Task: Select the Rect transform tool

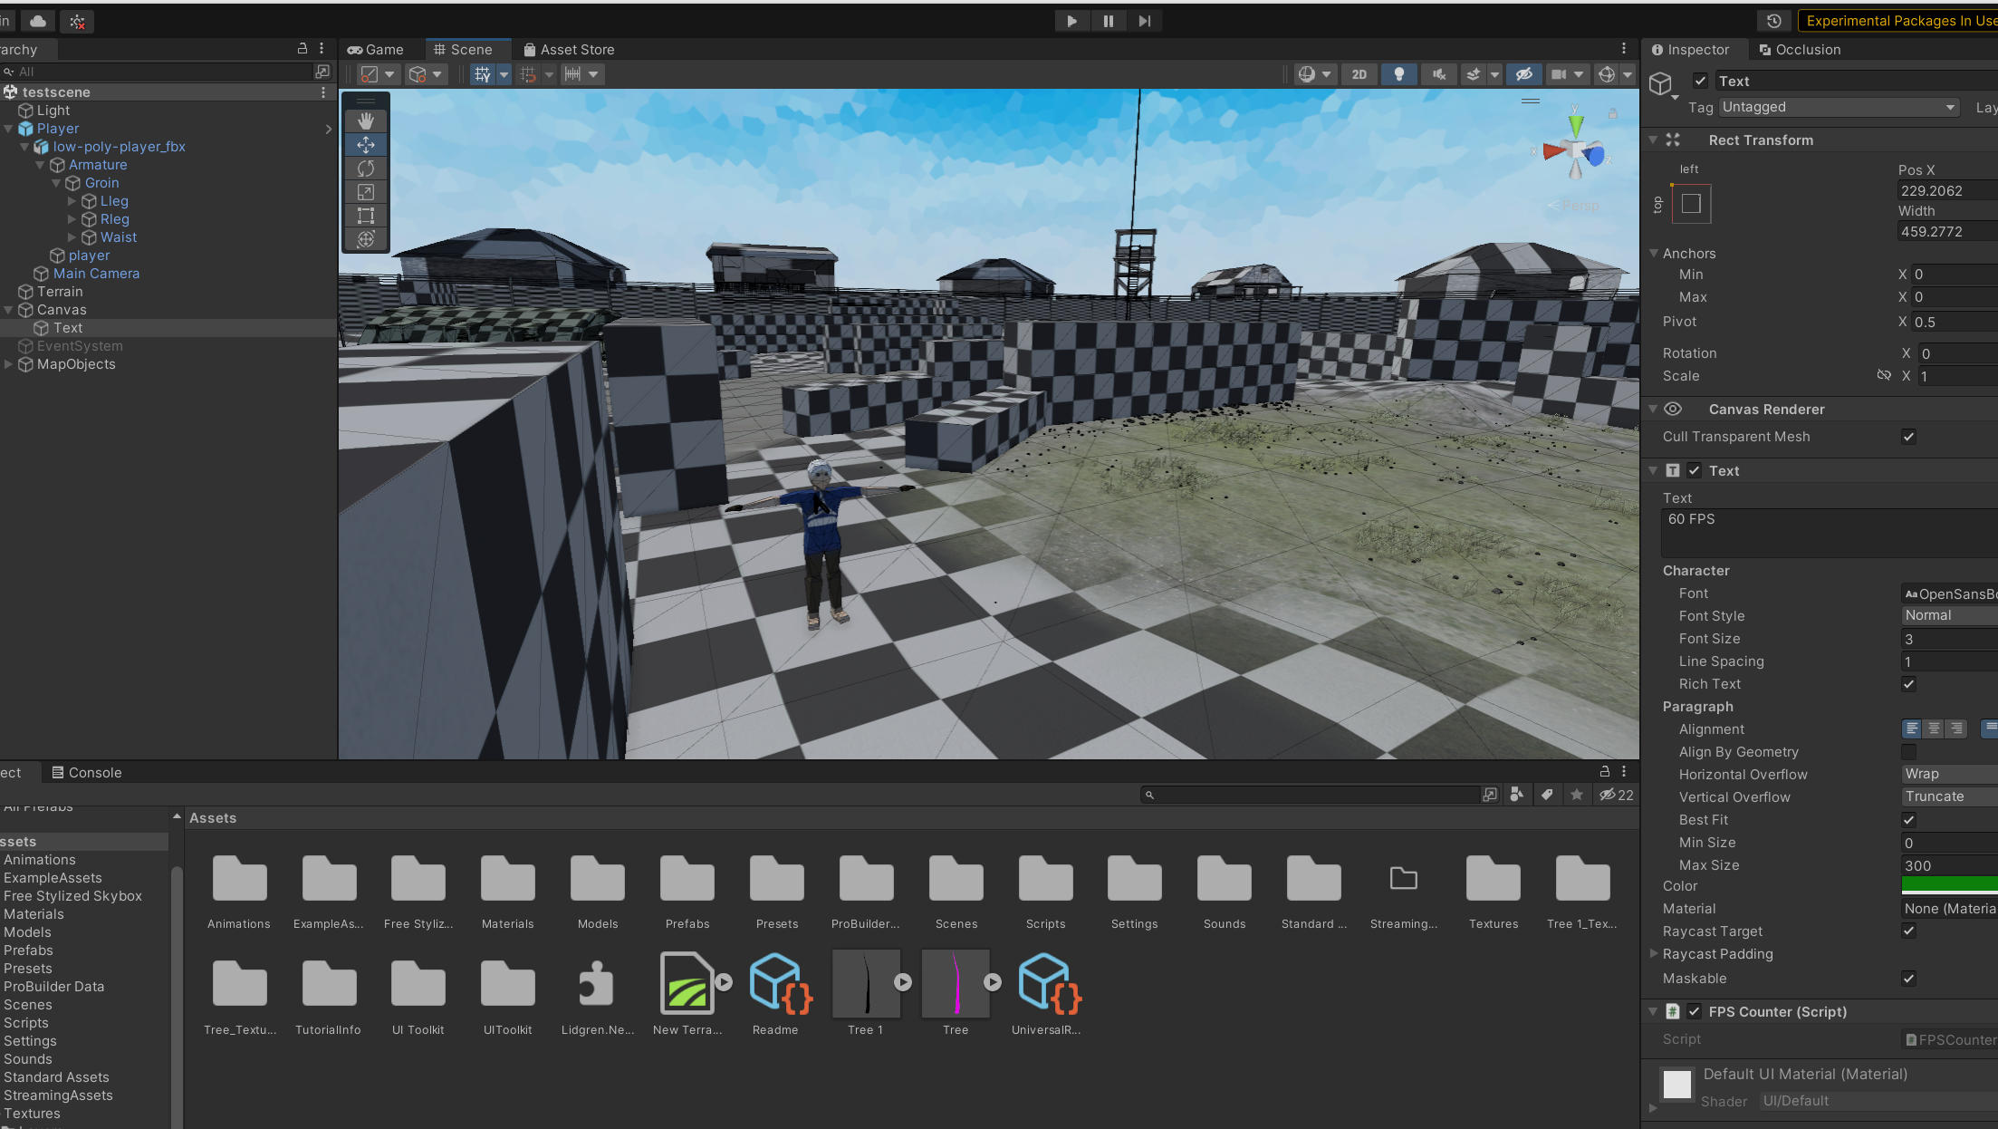Action: (x=366, y=216)
